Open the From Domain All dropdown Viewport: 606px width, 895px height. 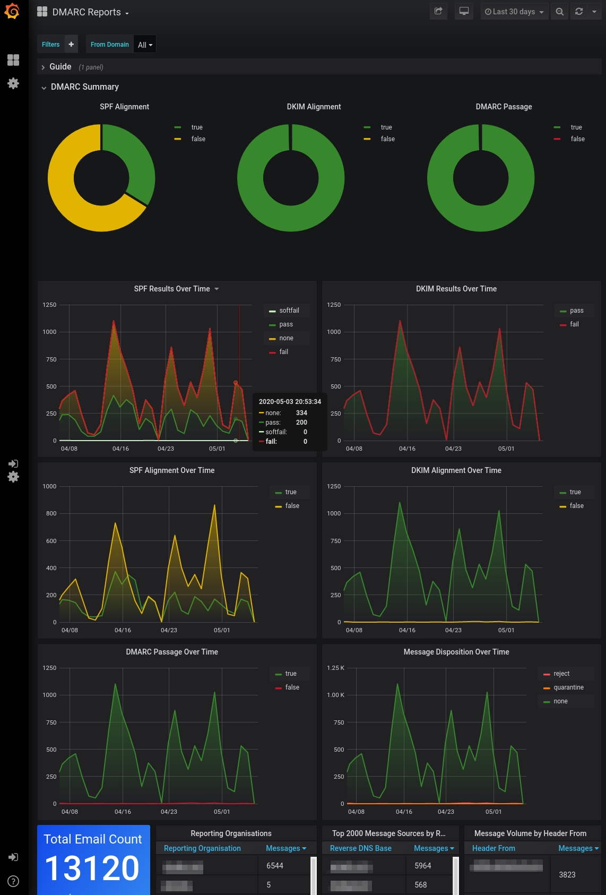tap(145, 45)
